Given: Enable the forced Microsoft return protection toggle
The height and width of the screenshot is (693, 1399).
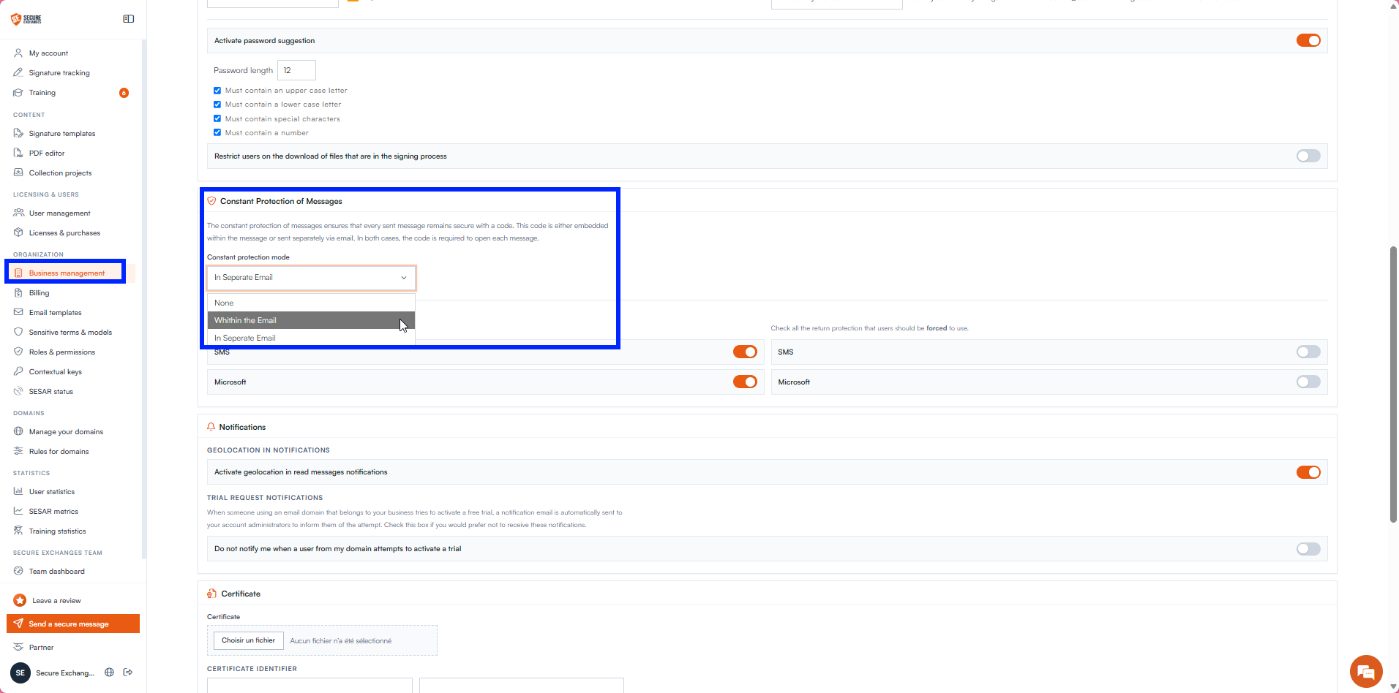Looking at the screenshot, I should click(1308, 382).
